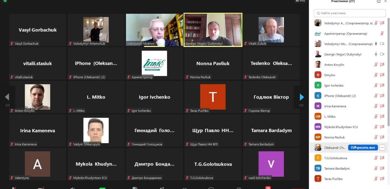390x189 pixels.
Task: Click the search magnifier in the participant search box
Action: pyautogui.click(x=318, y=13)
